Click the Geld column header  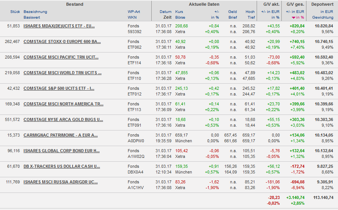232,12
